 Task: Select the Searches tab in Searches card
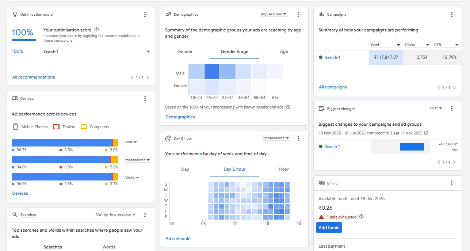tap(53, 247)
